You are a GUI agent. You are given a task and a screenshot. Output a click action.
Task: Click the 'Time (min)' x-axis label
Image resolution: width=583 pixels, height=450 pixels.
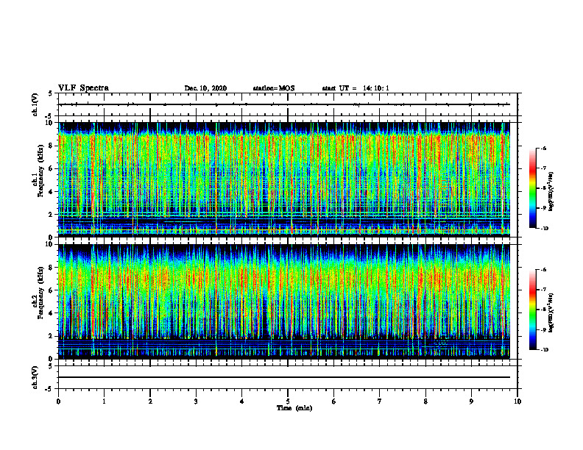pos(294,408)
